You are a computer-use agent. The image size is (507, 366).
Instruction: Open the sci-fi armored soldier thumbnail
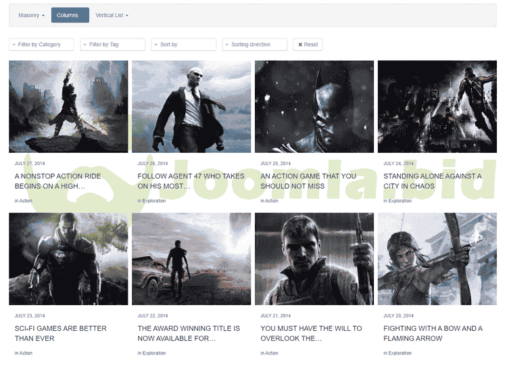68,259
